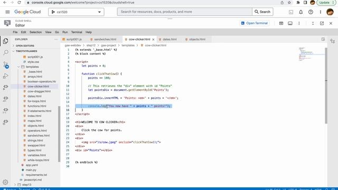This screenshot has width=338, height=190.
Task: Open Google Cloud settings and utilities dots
Action: click(321, 12)
